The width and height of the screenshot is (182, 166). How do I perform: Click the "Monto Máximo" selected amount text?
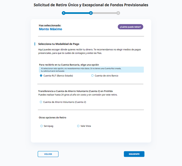pos(50,29)
